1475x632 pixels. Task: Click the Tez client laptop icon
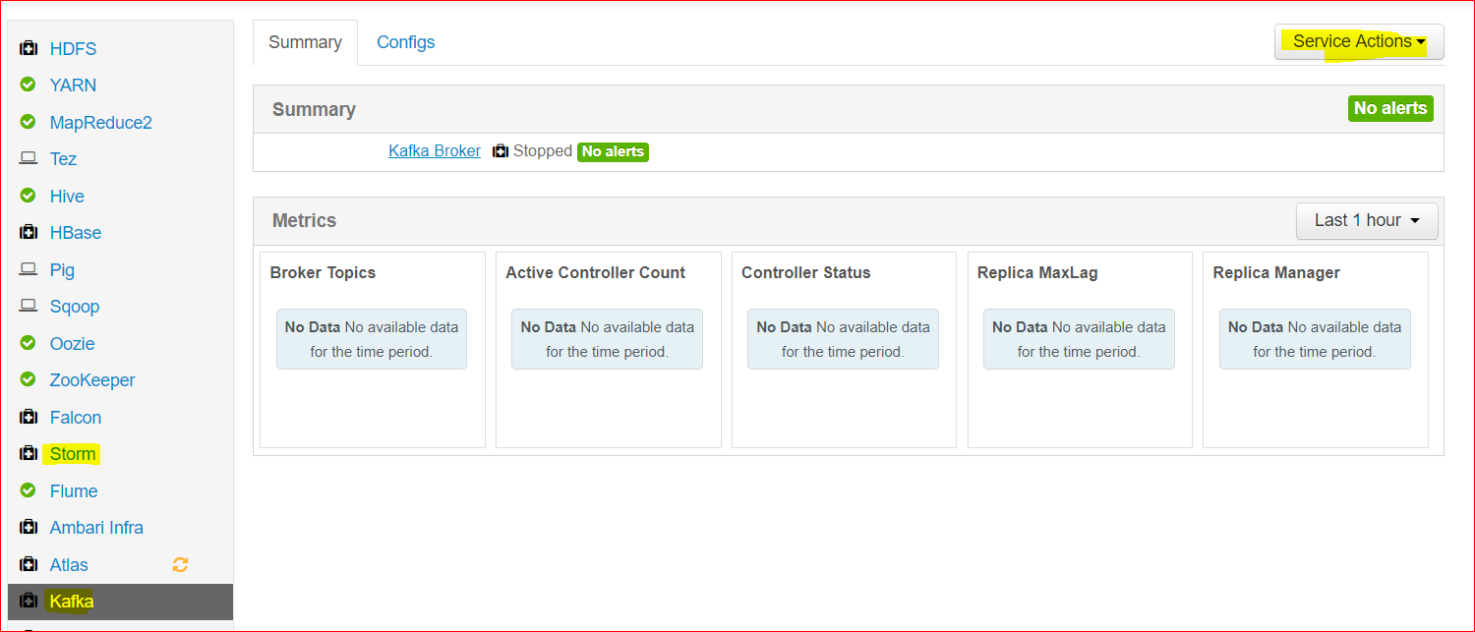coord(29,158)
